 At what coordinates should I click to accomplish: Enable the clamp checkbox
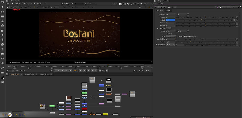(x=177, y=36)
